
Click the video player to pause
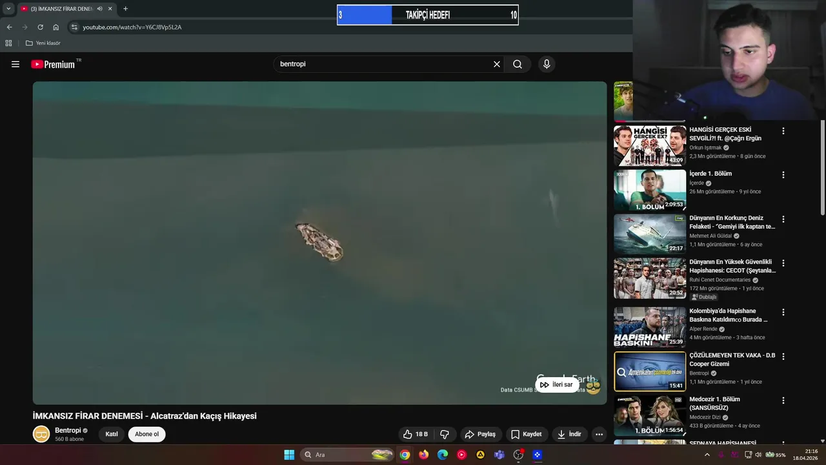point(319,242)
